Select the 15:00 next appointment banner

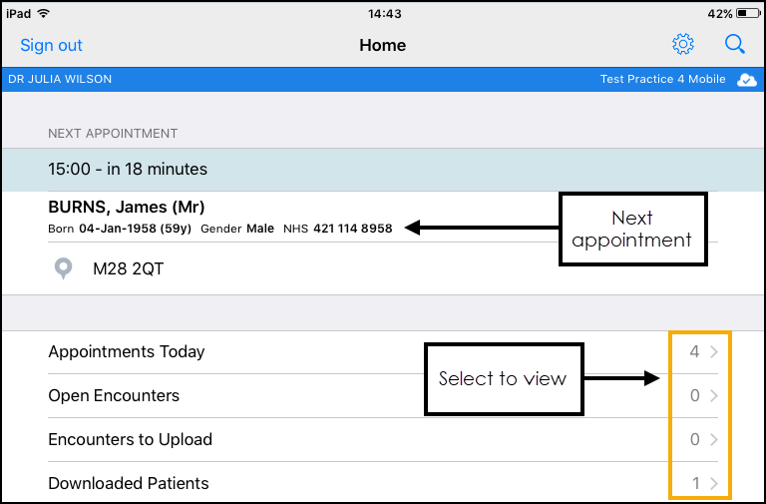pos(128,170)
